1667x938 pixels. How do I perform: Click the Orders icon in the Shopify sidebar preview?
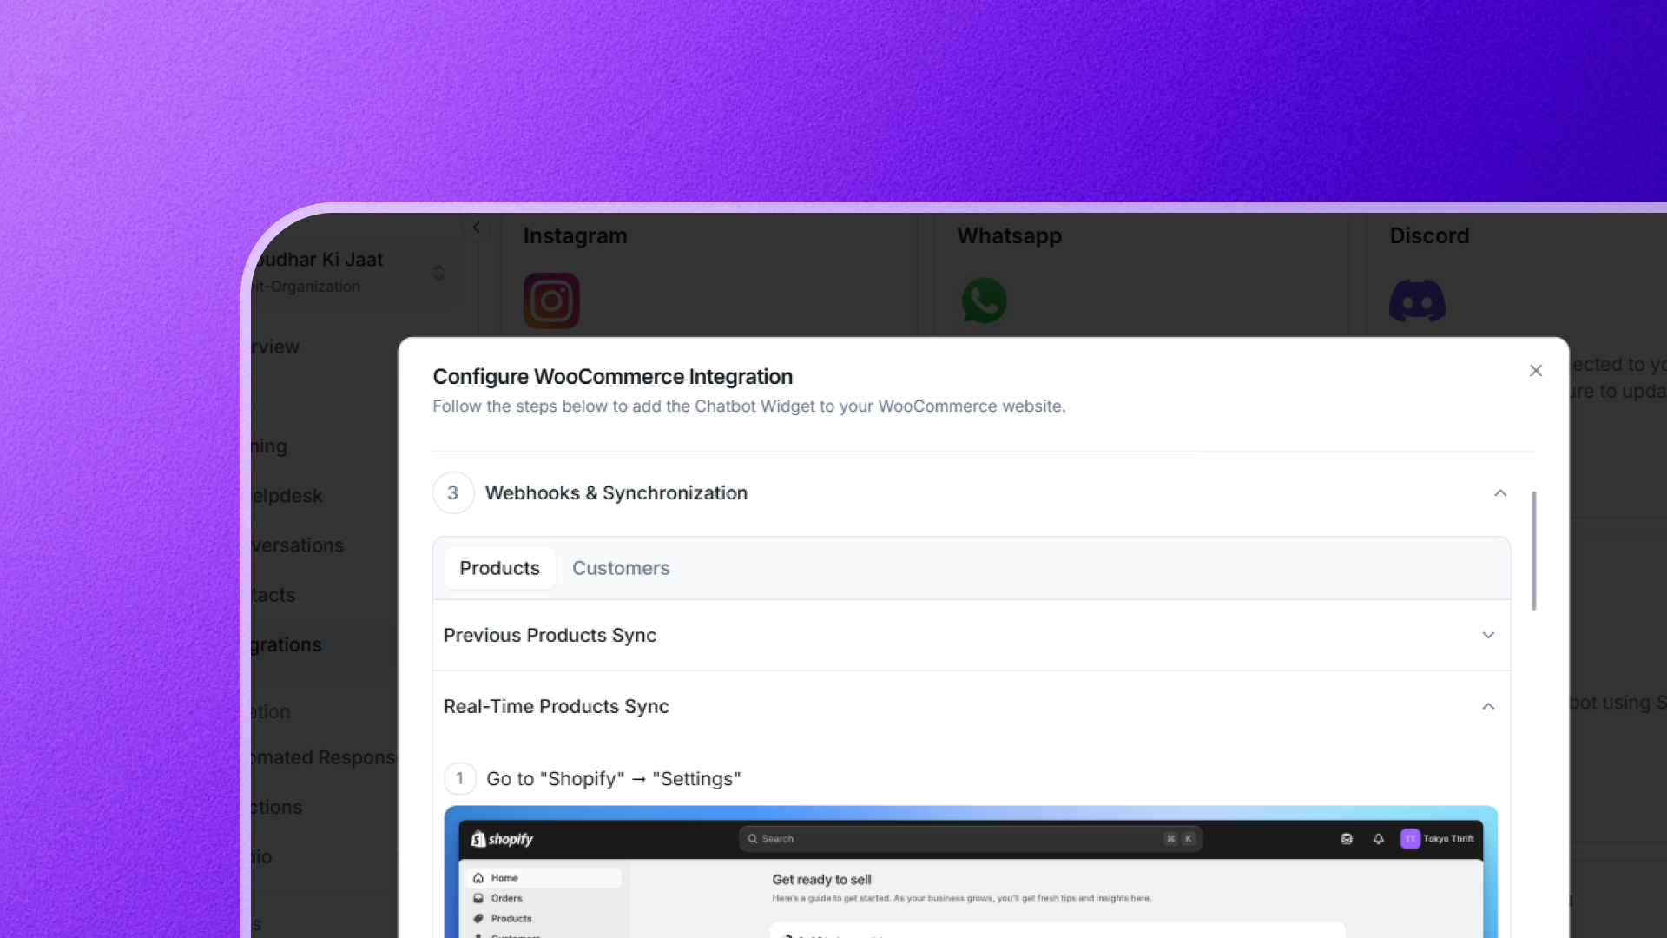(x=478, y=898)
